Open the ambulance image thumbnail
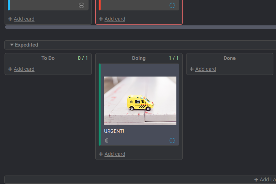This screenshot has height=184, width=276. (140, 101)
